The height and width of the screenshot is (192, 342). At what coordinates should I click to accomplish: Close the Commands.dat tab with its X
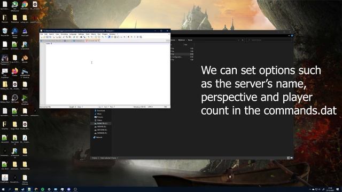tap(98, 41)
